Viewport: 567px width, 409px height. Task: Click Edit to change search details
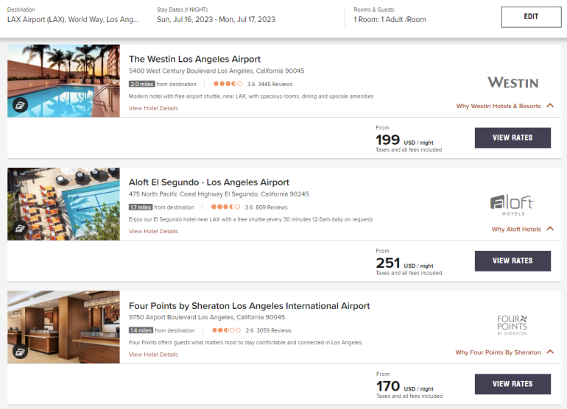[531, 17]
